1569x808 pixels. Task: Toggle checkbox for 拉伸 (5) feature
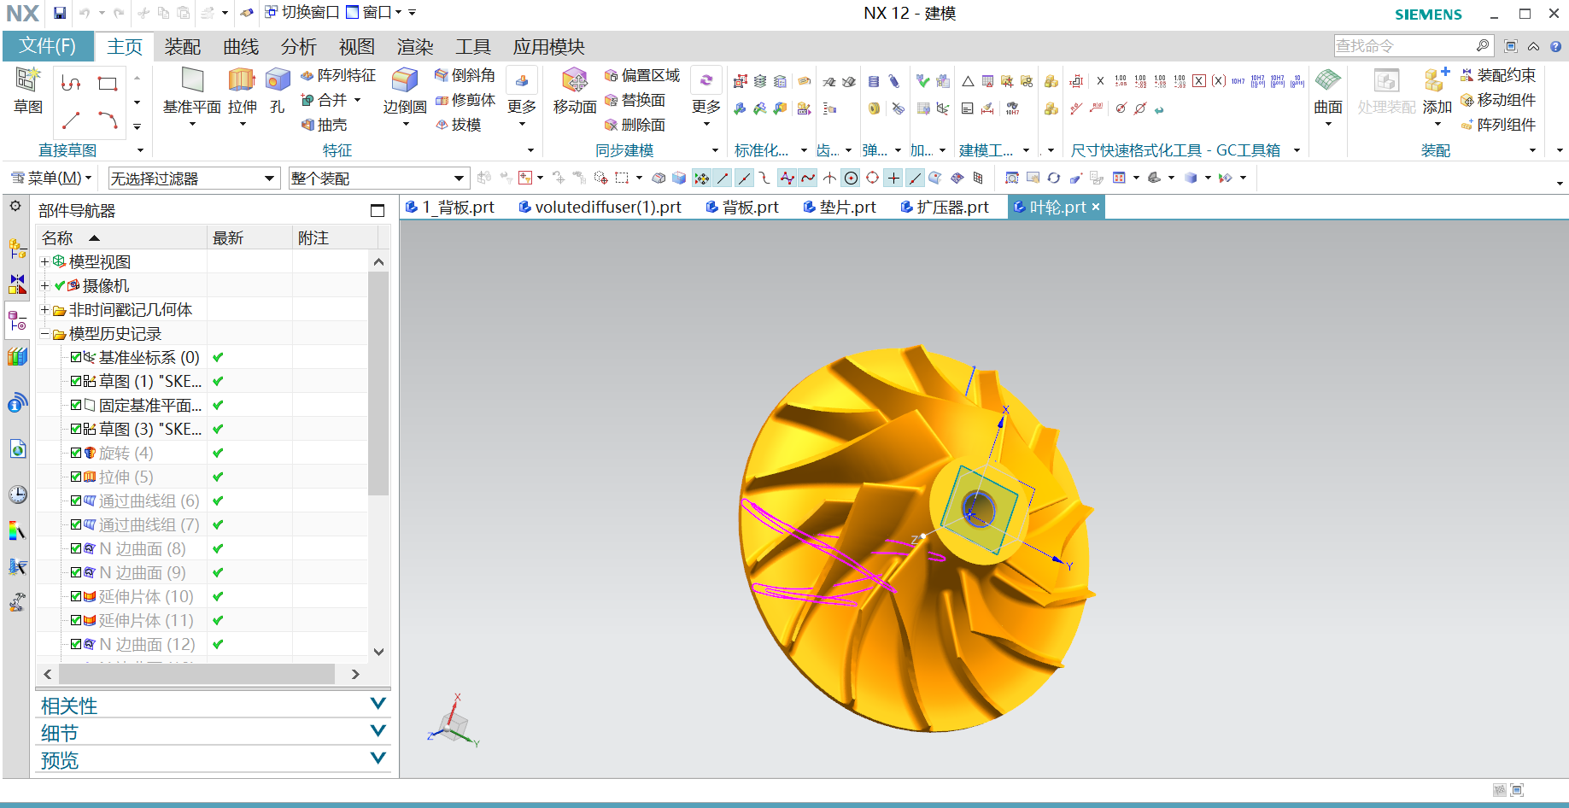[76, 477]
